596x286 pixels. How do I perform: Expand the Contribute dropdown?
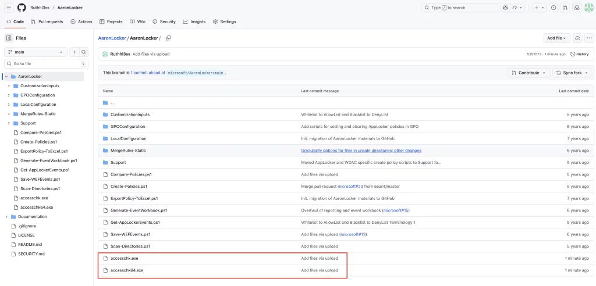tap(528, 73)
